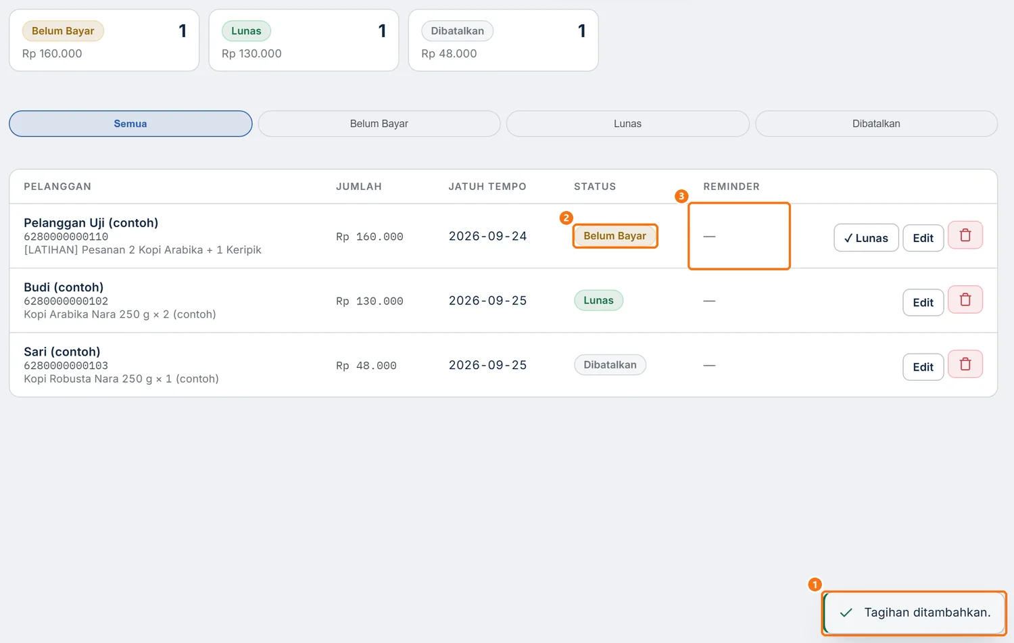
Task: Click the Tagihan ditambahkan toast notification
Action: point(914,613)
